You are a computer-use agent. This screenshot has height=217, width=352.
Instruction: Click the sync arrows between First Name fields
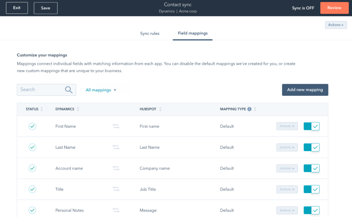pyautogui.click(x=116, y=126)
